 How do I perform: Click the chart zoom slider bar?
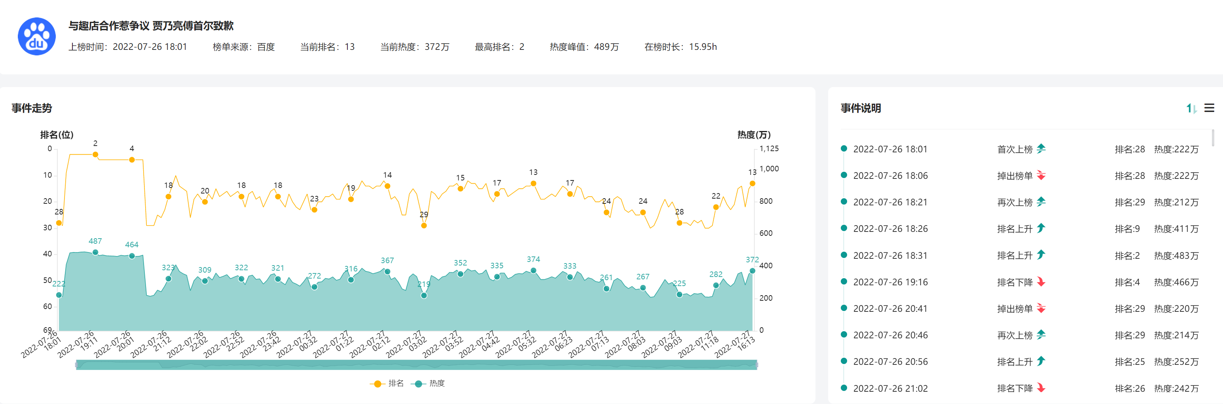416,364
